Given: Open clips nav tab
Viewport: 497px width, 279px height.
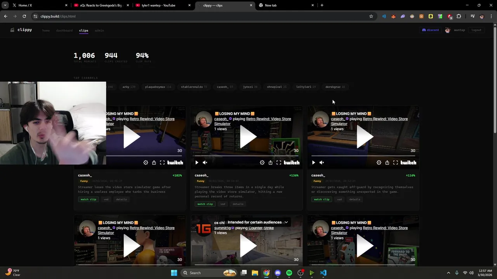Looking at the screenshot, I should [x=83, y=30].
